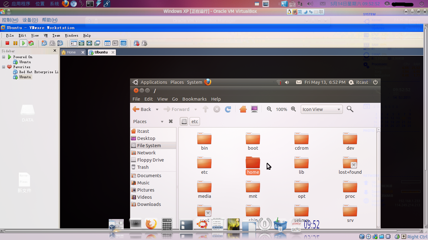Click the VMware Unity mode toolbar icon
The image size is (428, 240).
(97, 43)
